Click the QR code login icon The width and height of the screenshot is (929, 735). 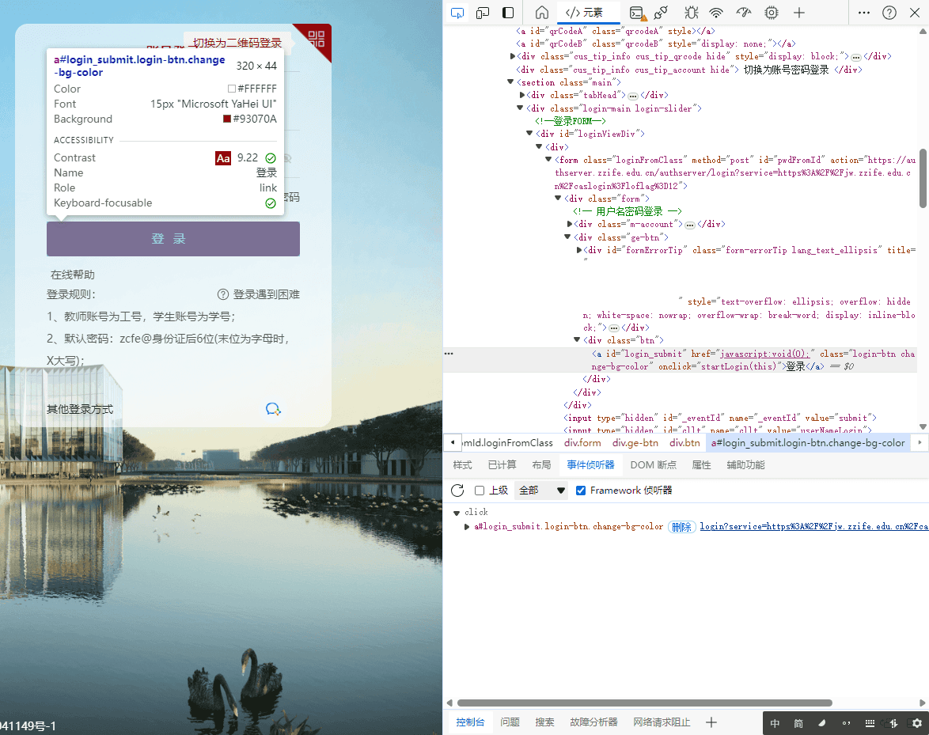click(x=317, y=39)
